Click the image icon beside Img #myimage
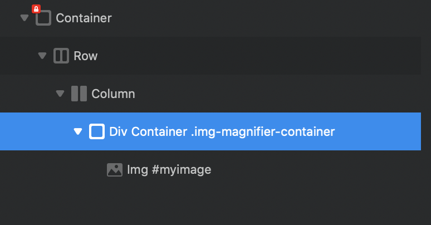 point(115,169)
